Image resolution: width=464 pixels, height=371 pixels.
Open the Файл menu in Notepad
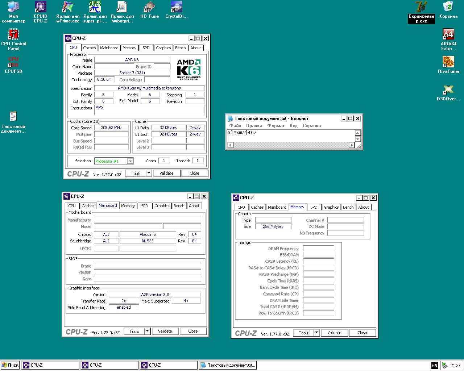coord(235,126)
